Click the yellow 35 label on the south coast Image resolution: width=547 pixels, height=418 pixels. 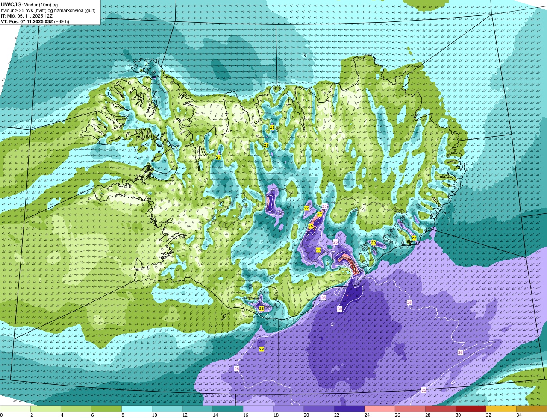click(x=262, y=308)
